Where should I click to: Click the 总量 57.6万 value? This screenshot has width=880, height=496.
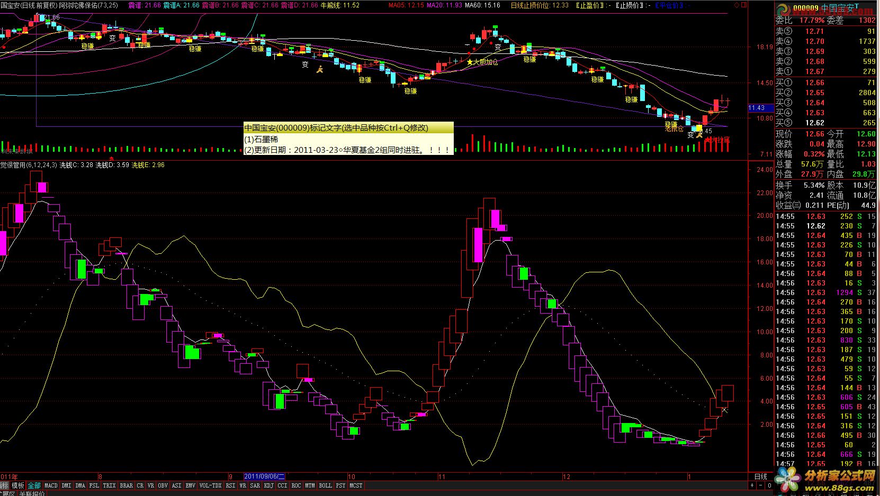(x=812, y=164)
